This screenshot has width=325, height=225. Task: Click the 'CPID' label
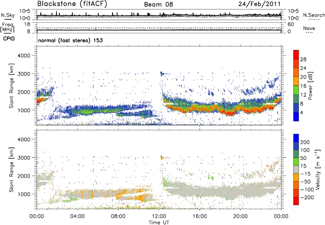[9, 39]
